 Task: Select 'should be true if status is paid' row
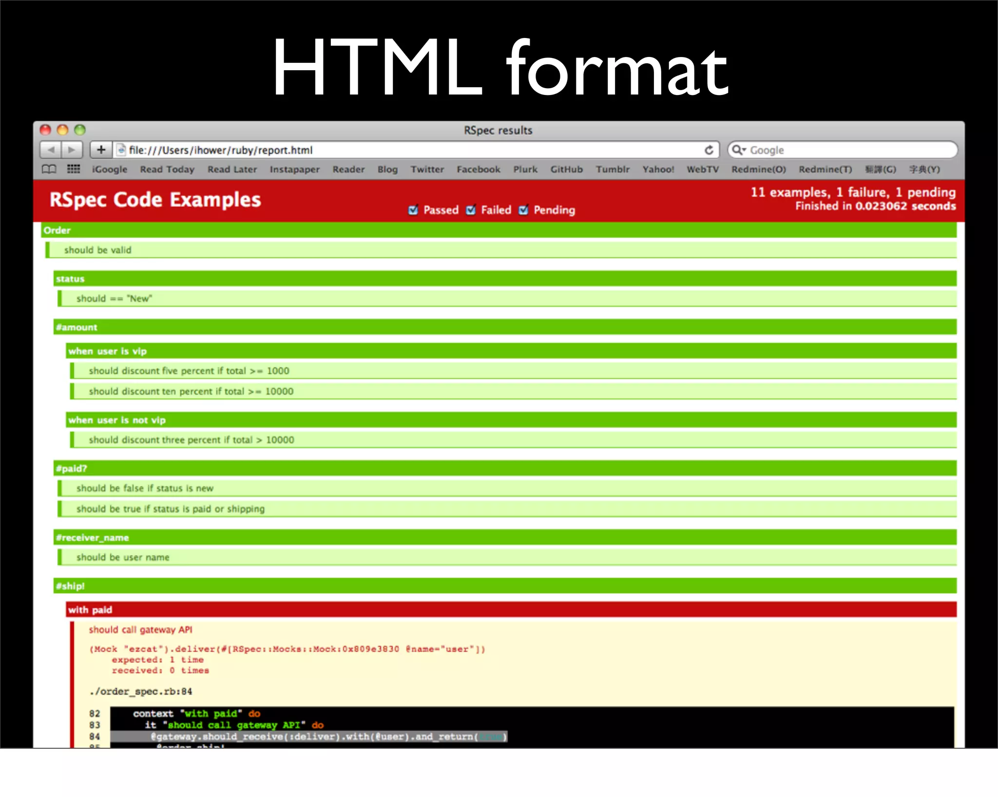tap(507, 509)
